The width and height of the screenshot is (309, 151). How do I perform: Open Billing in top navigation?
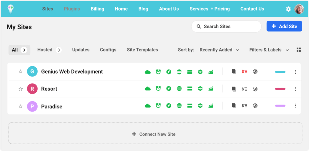[x=97, y=9]
